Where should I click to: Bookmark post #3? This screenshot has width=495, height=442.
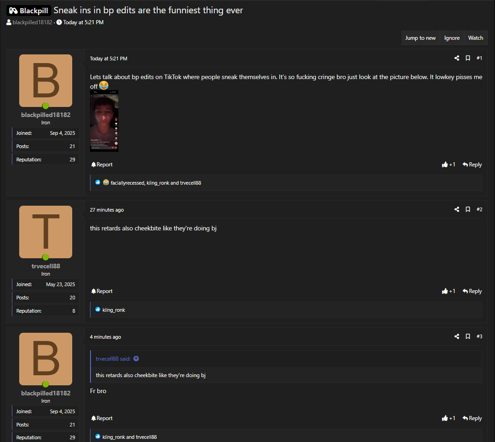click(x=468, y=336)
